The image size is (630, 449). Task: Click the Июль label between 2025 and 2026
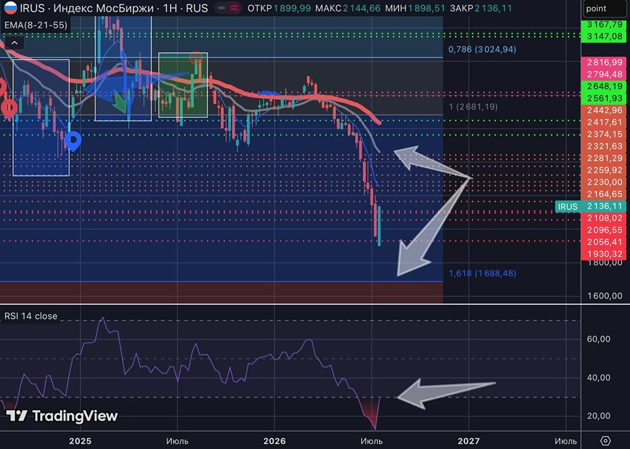177,441
